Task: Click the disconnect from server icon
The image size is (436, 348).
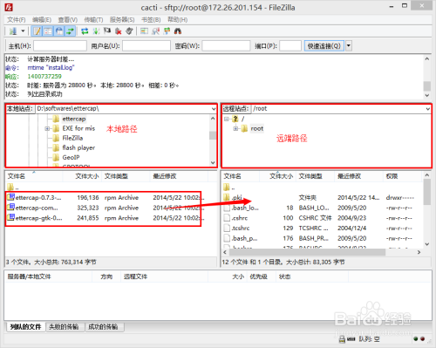Action: (118, 31)
